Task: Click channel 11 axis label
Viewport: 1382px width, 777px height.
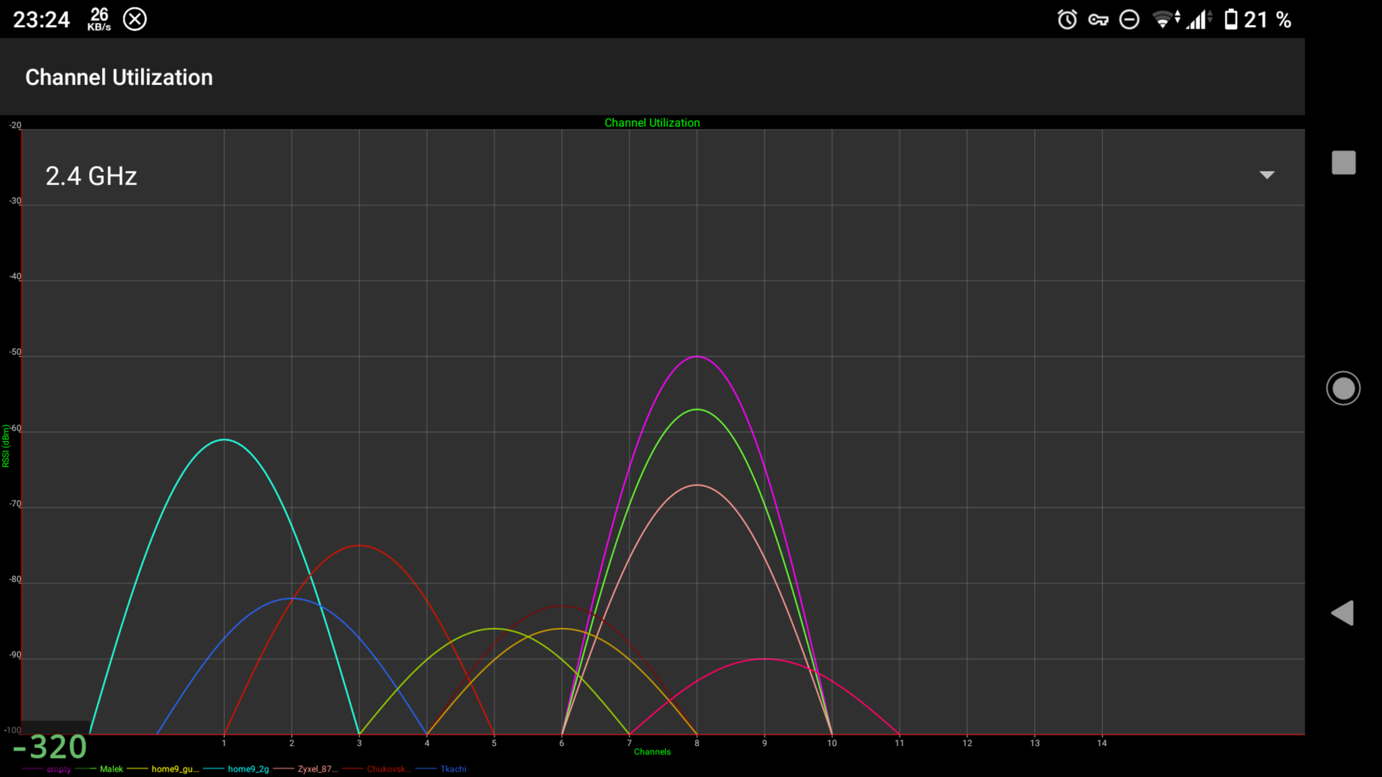Action: pos(900,743)
